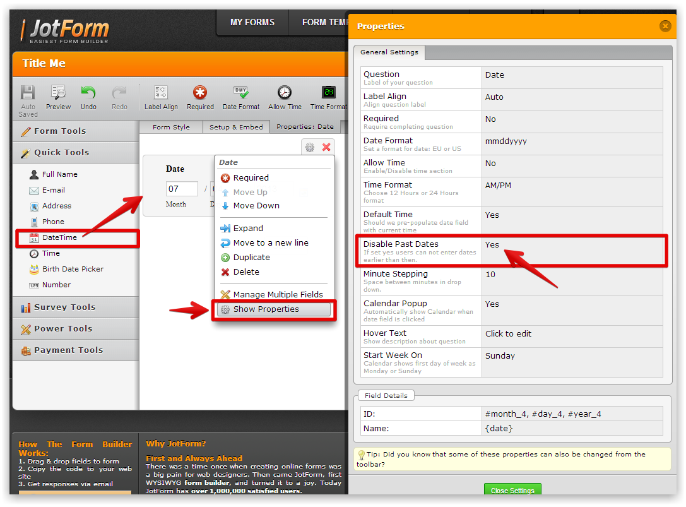
Task: Expand the Form Tools section
Action: pos(76,131)
